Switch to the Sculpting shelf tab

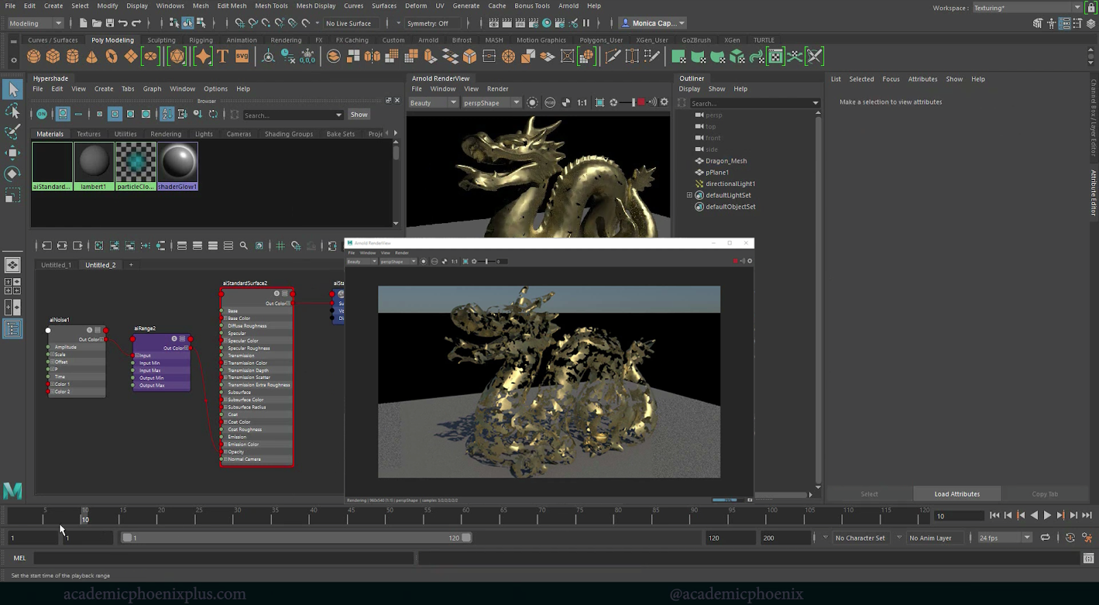(161, 40)
